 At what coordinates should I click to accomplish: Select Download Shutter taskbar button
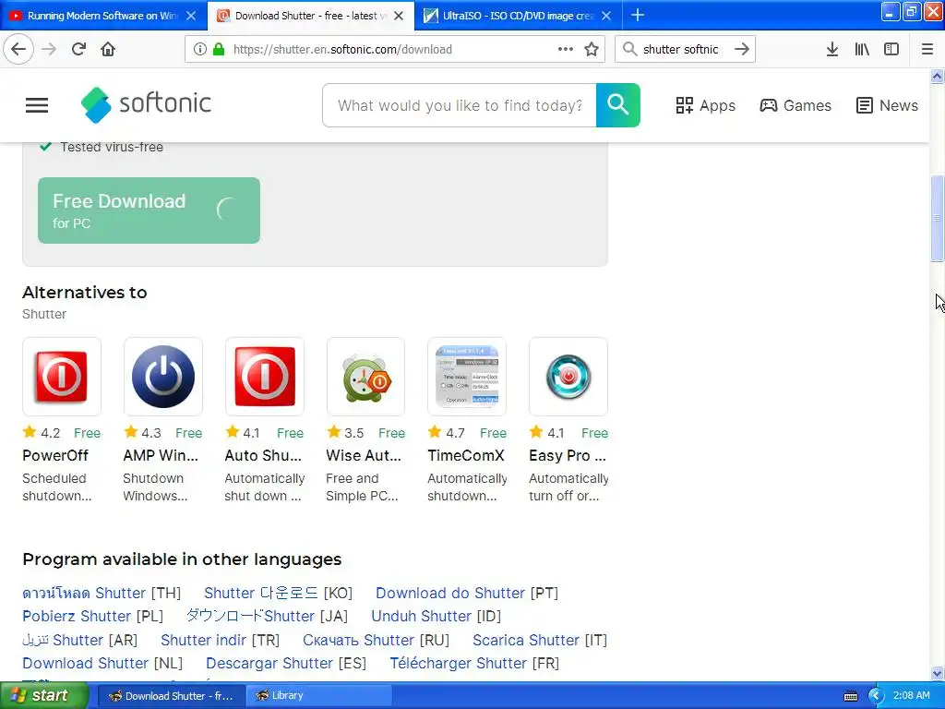171,696
